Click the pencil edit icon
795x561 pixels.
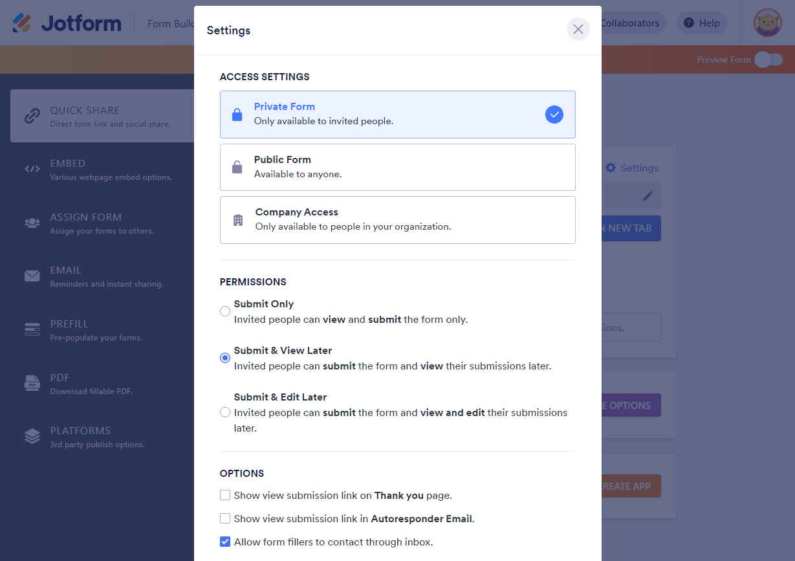648,195
